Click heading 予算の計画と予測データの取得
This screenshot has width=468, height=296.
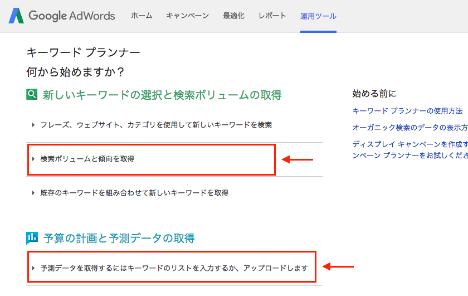click(x=119, y=239)
